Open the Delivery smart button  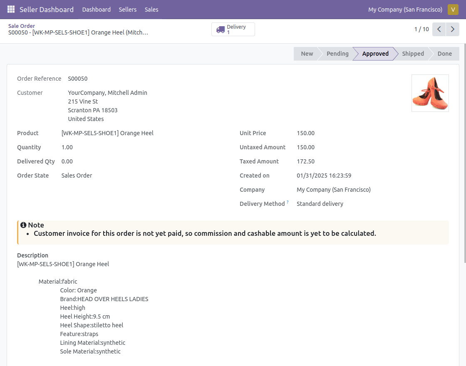pyautogui.click(x=233, y=29)
